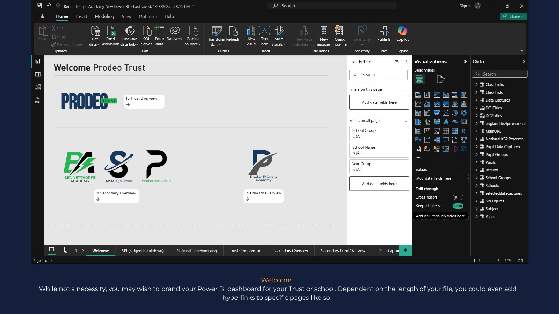Click the Share button
The image size is (559, 314).
tap(513, 16)
